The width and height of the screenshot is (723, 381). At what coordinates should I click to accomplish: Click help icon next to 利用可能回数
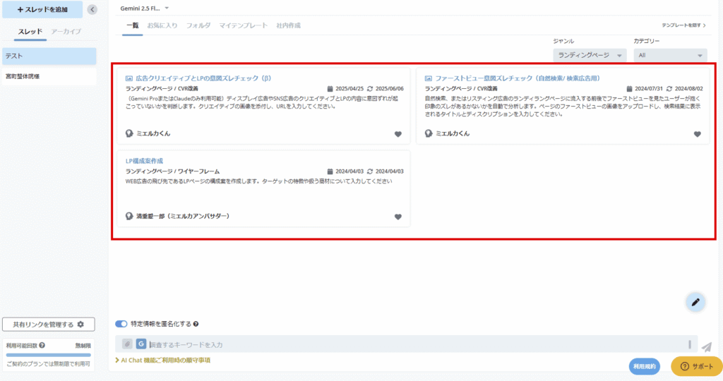pyautogui.click(x=42, y=345)
